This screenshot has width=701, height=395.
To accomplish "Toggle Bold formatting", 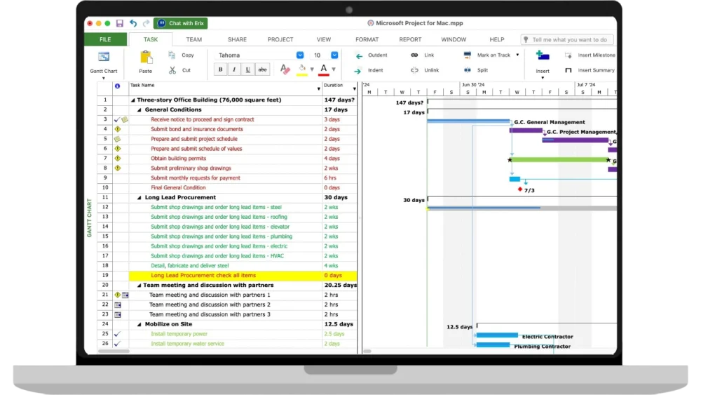I will (x=220, y=69).
